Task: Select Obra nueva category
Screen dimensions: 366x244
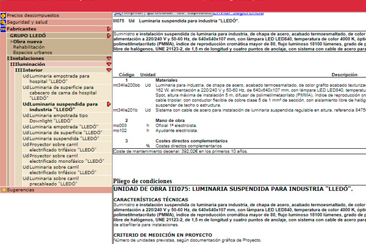Action: [x=27, y=41]
